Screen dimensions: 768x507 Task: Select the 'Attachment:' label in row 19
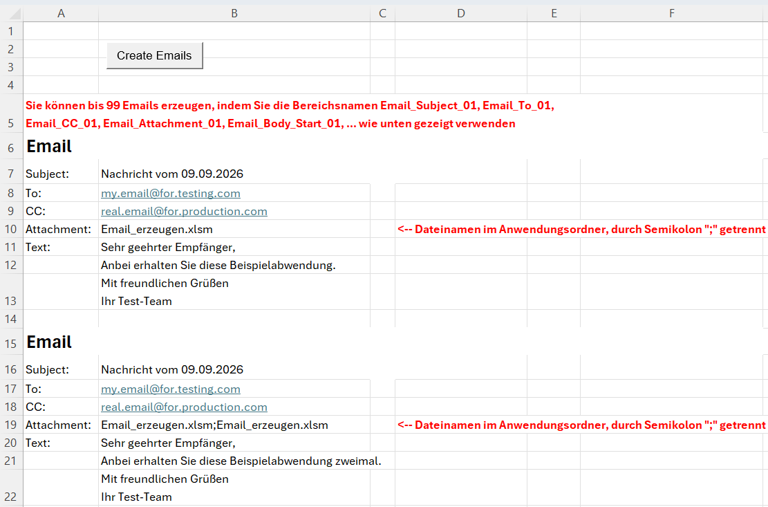click(x=58, y=425)
